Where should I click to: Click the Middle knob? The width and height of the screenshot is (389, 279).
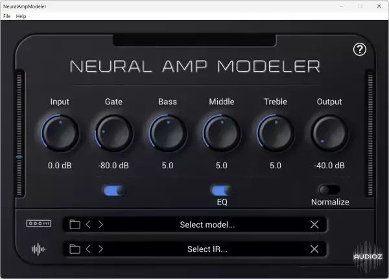tap(222, 133)
